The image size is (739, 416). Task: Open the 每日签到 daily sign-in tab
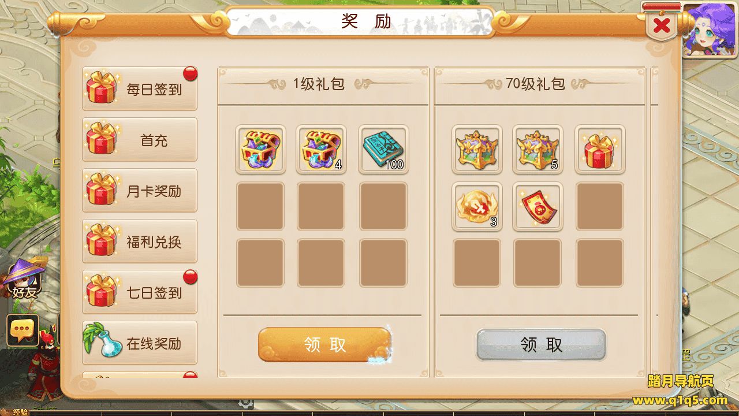click(140, 89)
